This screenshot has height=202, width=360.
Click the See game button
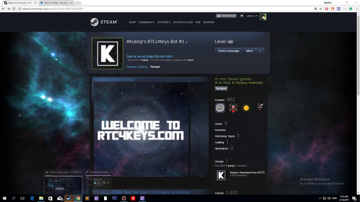[x=221, y=88]
